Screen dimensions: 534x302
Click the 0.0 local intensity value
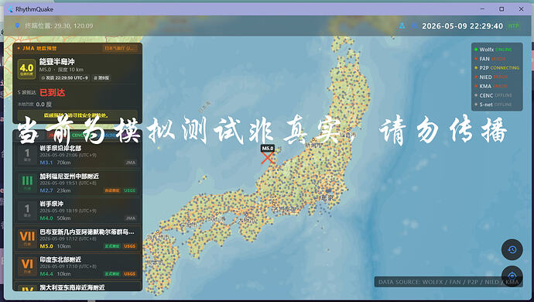pyautogui.click(x=43, y=105)
